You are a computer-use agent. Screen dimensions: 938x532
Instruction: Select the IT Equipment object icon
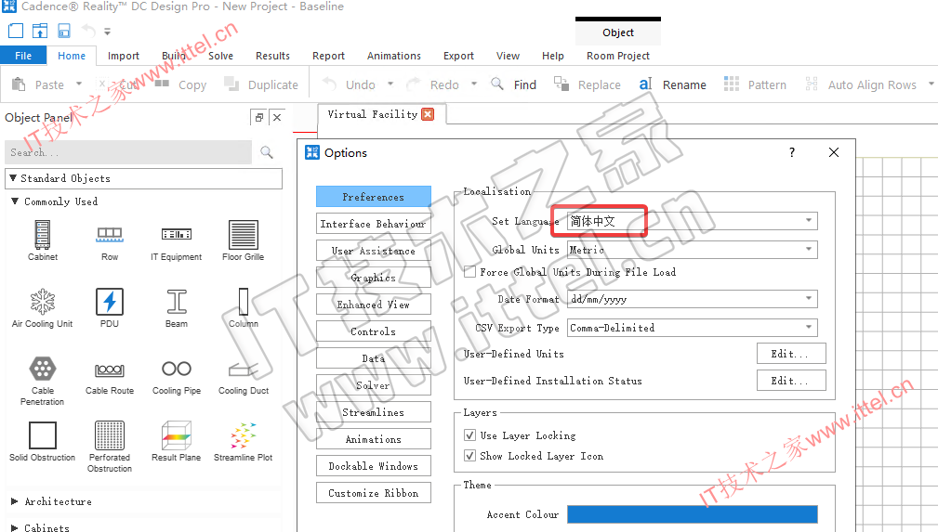pyautogui.click(x=177, y=234)
